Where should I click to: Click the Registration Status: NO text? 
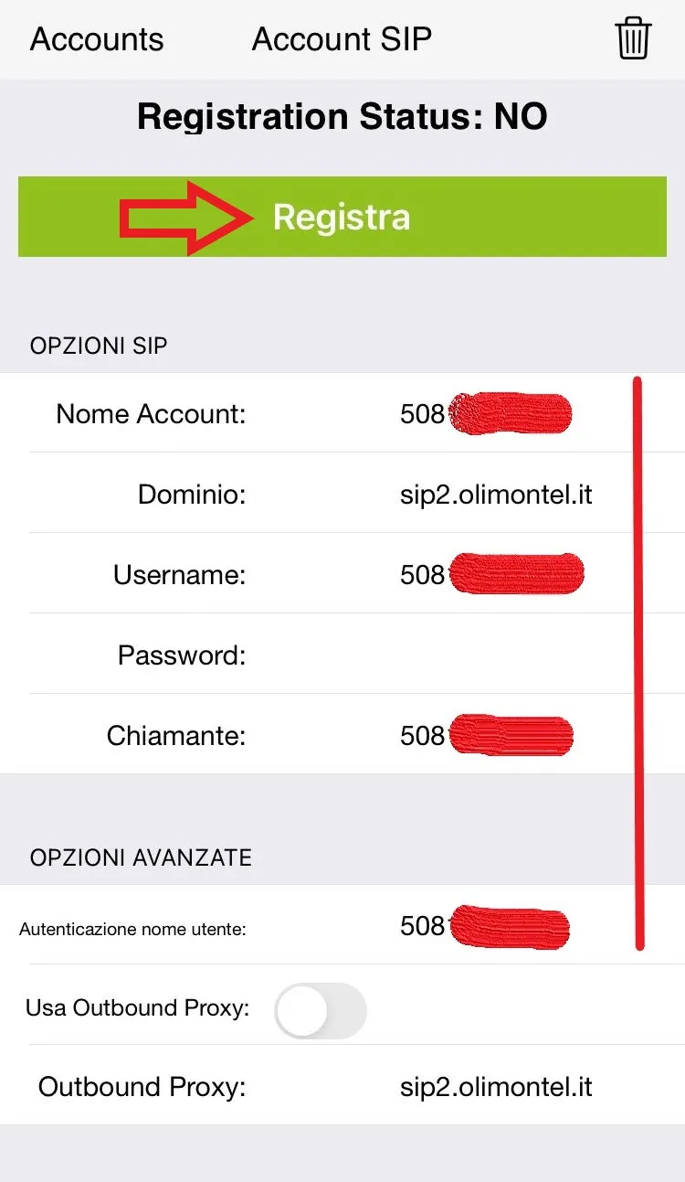point(342,117)
